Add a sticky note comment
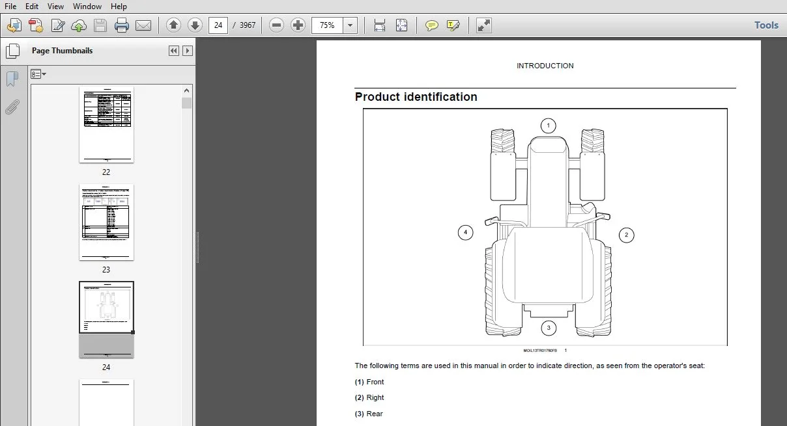The height and width of the screenshot is (426, 787). point(431,25)
